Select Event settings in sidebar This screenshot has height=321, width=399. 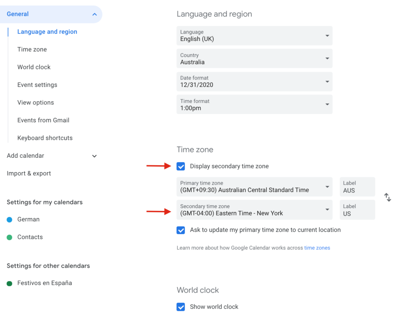pos(37,85)
